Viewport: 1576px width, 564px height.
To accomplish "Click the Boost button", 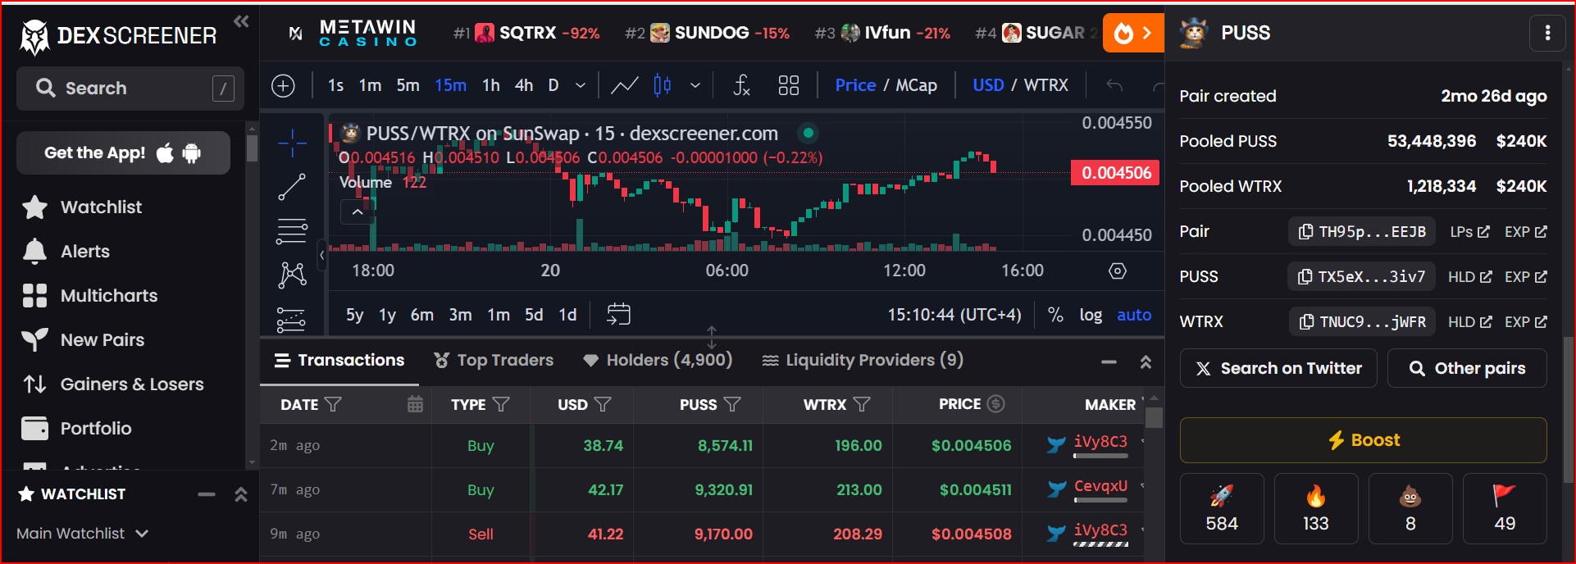I will [x=1364, y=440].
